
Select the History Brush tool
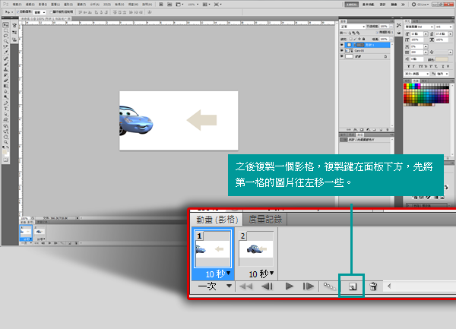click(5, 74)
